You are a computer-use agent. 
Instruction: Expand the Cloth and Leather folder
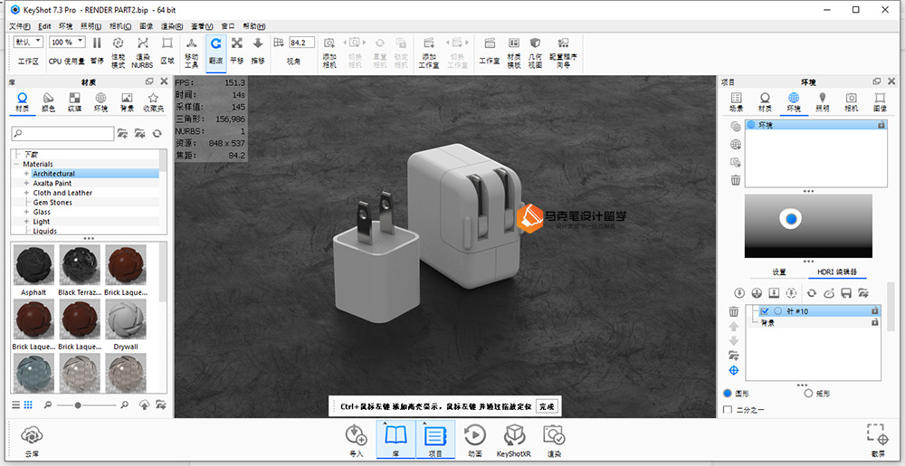click(26, 194)
